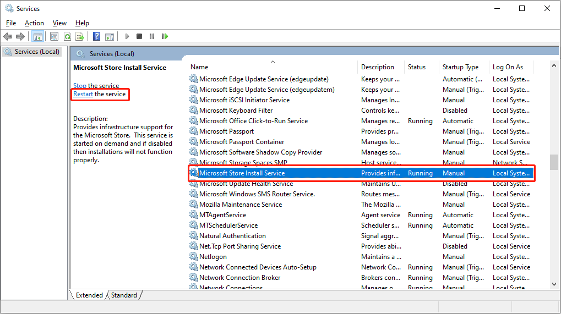The image size is (561, 314).
Task: Click the Restart Service toolbar icon
Action: click(165, 36)
